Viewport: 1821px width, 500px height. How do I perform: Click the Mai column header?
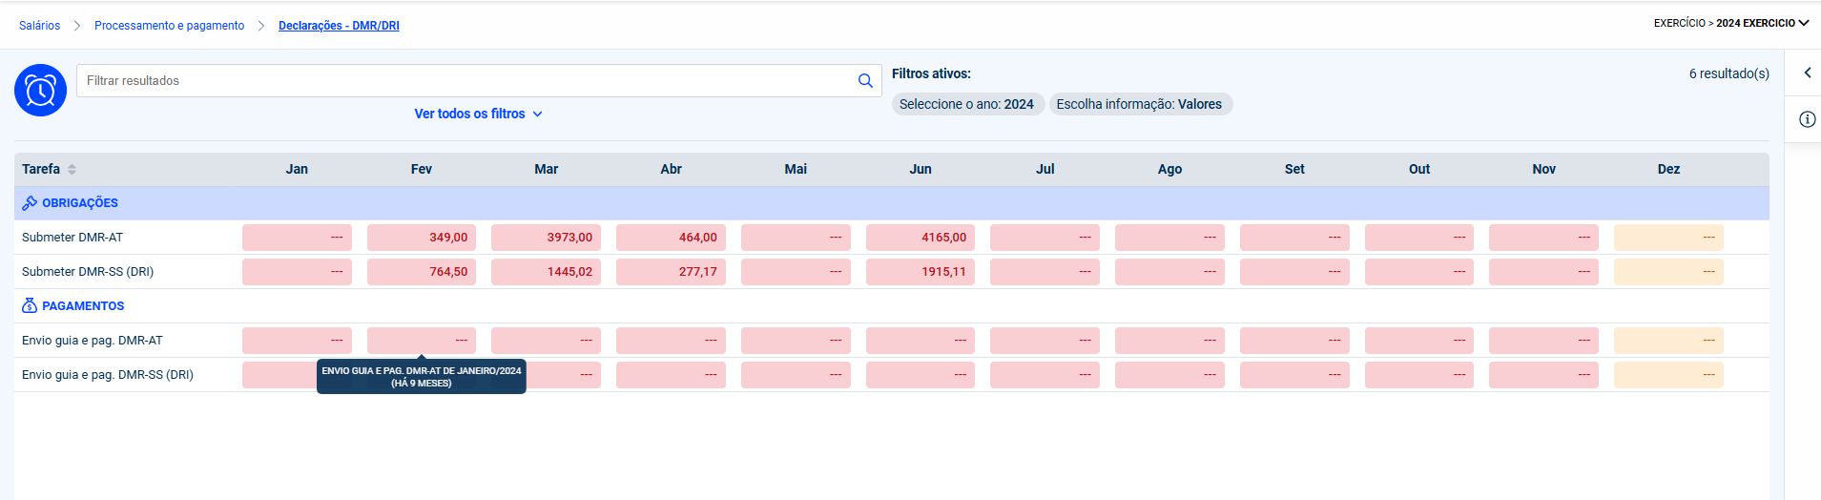click(796, 169)
